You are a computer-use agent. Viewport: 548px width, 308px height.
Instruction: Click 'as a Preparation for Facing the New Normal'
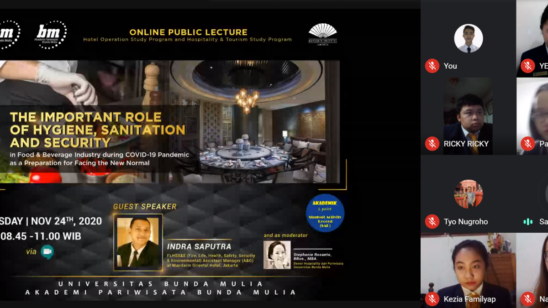click(79, 163)
